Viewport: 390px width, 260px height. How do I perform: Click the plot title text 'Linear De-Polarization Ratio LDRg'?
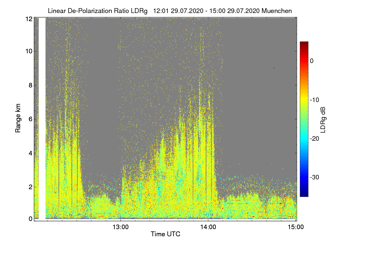click(x=97, y=11)
